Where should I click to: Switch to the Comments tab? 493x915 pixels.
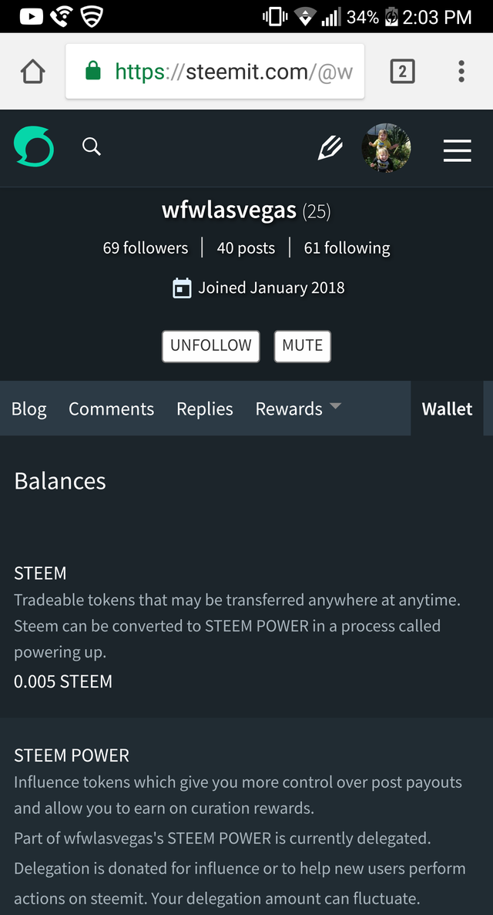pyautogui.click(x=112, y=409)
